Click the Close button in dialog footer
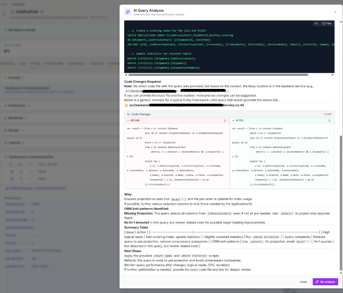This screenshot has height=293, width=343. point(303,282)
